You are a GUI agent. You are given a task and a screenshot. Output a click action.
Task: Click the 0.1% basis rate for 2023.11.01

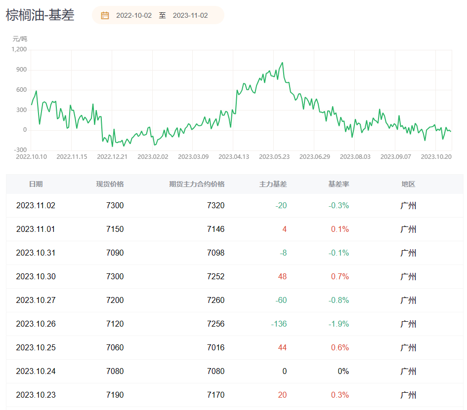click(340, 229)
